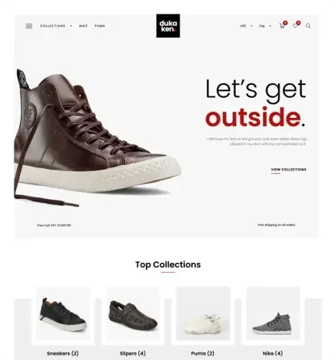This screenshot has height=360, width=336.
Task: Expand the Eng language dropdown
Action: [265, 26]
